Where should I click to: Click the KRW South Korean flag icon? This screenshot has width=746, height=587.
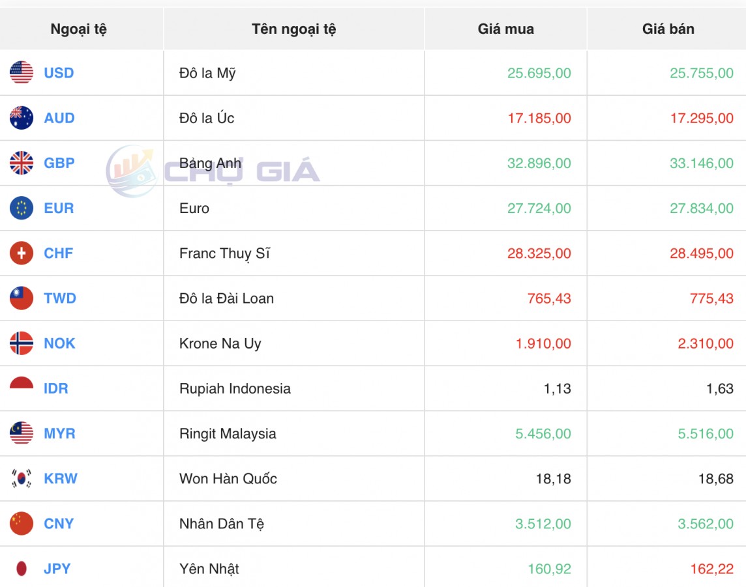point(20,478)
